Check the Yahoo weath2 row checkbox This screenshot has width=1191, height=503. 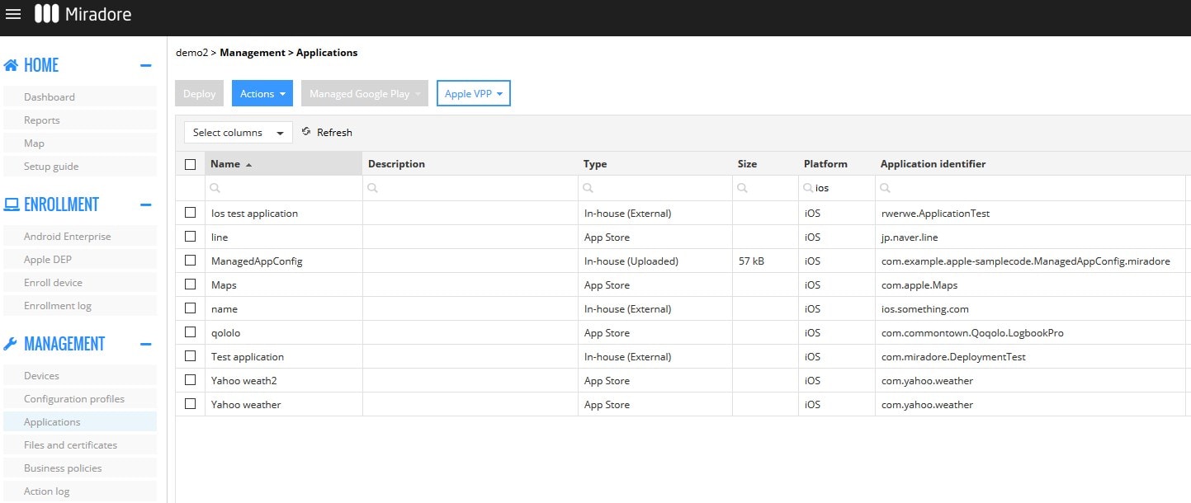pos(191,380)
